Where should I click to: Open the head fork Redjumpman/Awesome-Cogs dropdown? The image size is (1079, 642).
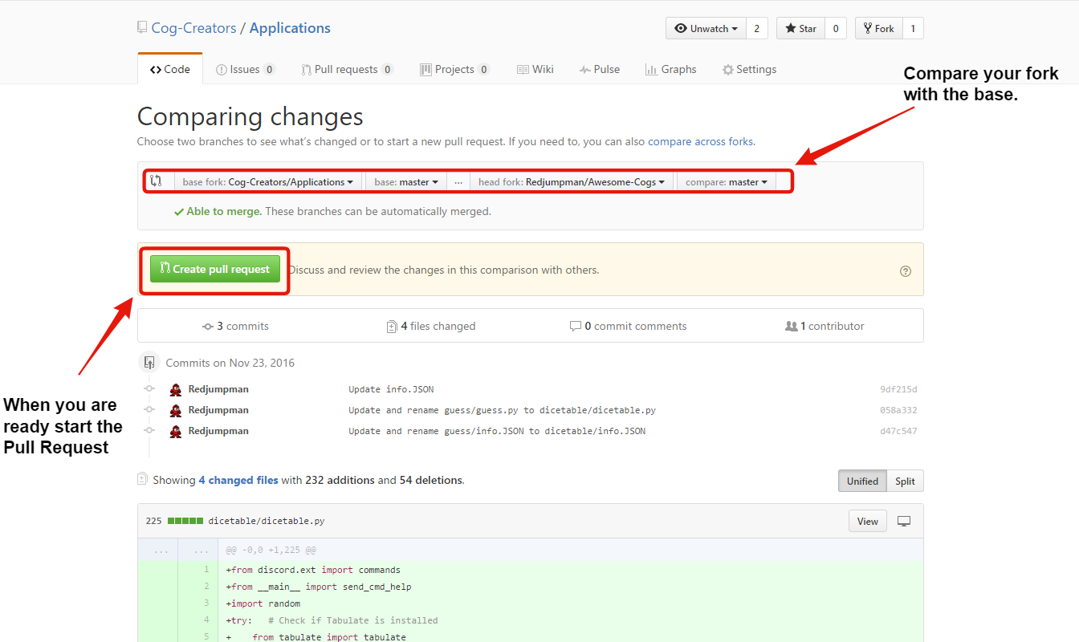(572, 182)
